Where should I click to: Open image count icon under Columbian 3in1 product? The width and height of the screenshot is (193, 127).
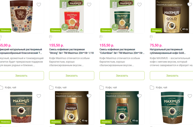coord(101,36)
